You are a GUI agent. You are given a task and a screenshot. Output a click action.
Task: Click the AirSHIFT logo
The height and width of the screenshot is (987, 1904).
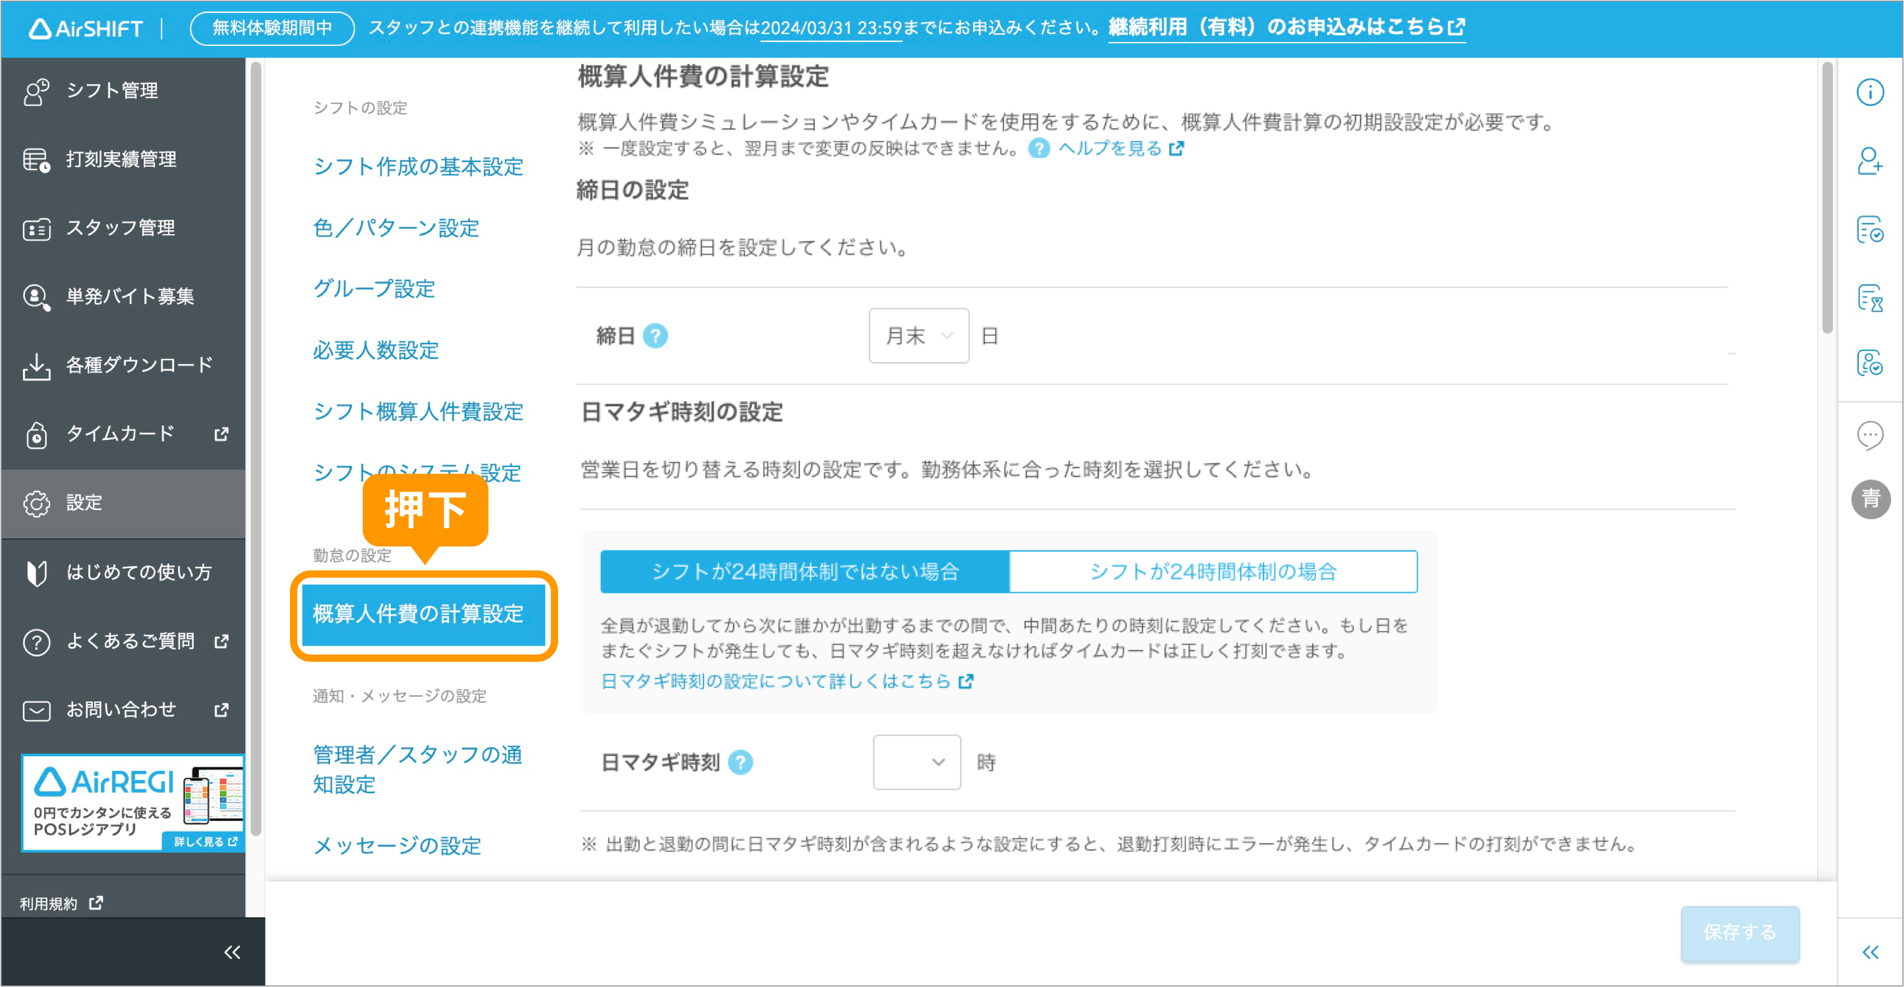click(x=86, y=29)
